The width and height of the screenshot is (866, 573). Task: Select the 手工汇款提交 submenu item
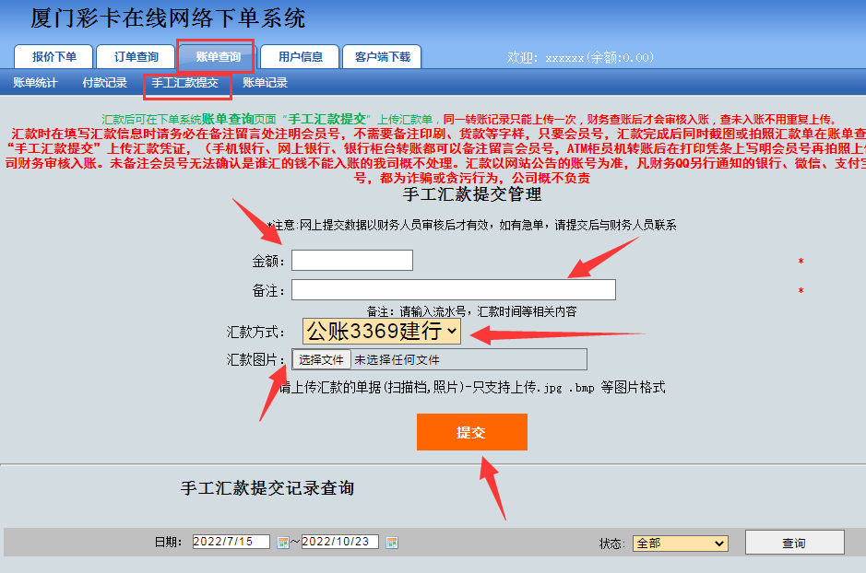coord(185,83)
